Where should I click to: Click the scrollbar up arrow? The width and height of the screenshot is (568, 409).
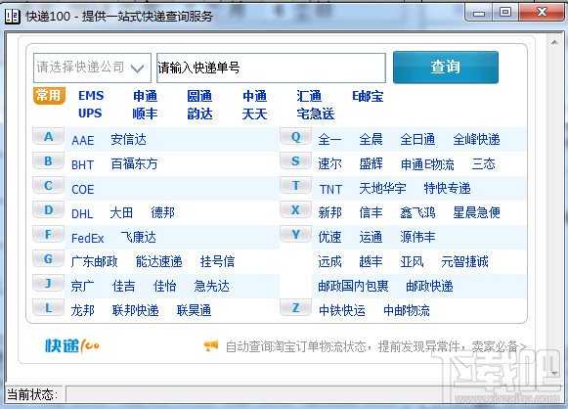(554, 42)
